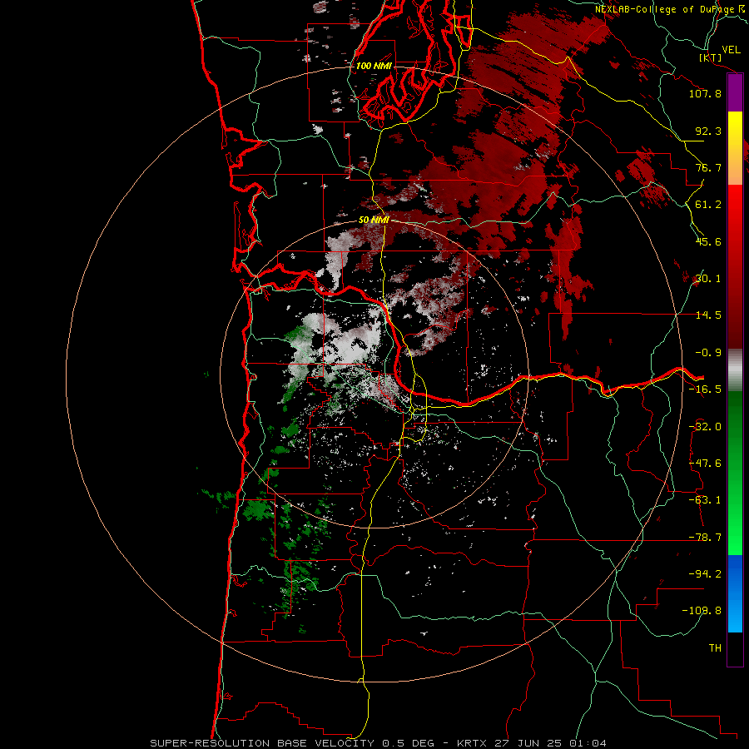The height and width of the screenshot is (749, 749).
Task: Click the -16.5 legend value
Action: pyautogui.click(x=705, y=389)
